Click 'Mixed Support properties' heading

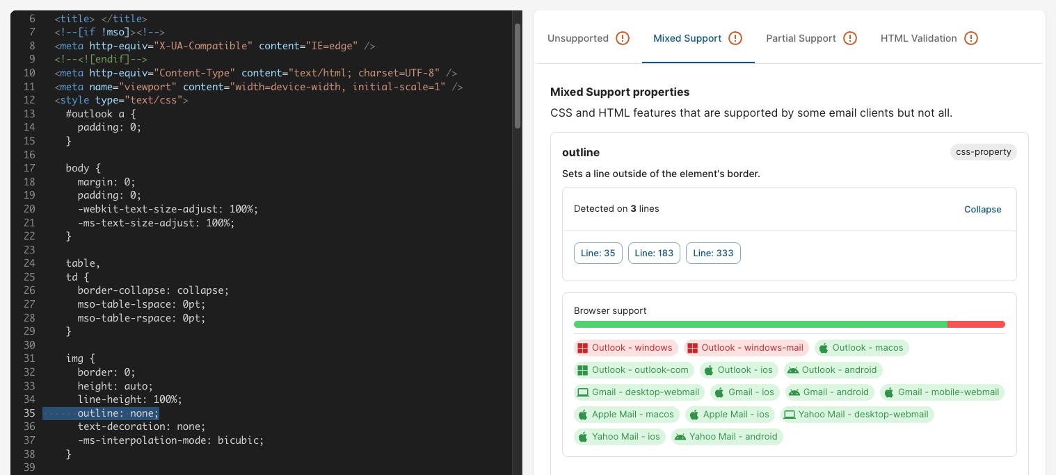click(x=620, y=92)
